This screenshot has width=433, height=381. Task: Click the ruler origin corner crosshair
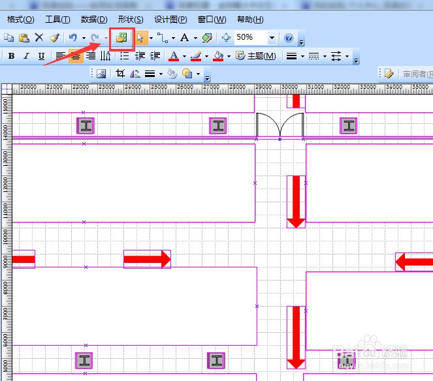click(x=7, y=89)
